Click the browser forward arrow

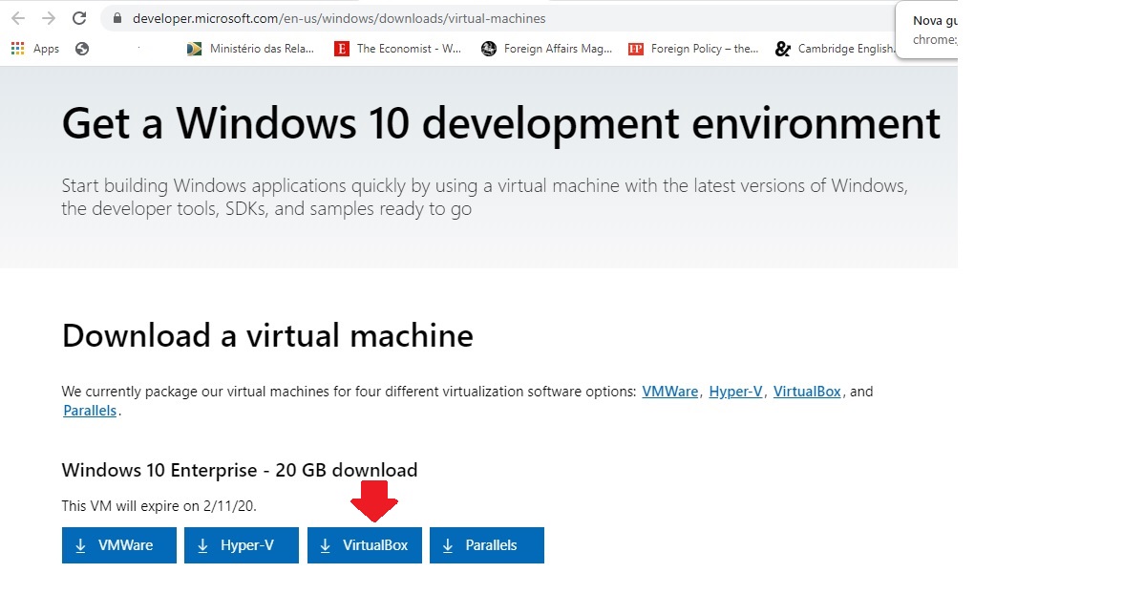[x=49, y=19]
